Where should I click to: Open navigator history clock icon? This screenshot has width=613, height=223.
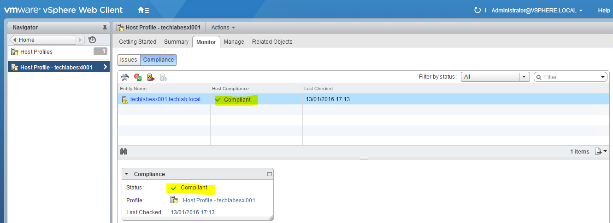pyautogui.click(x=92, y=40)
